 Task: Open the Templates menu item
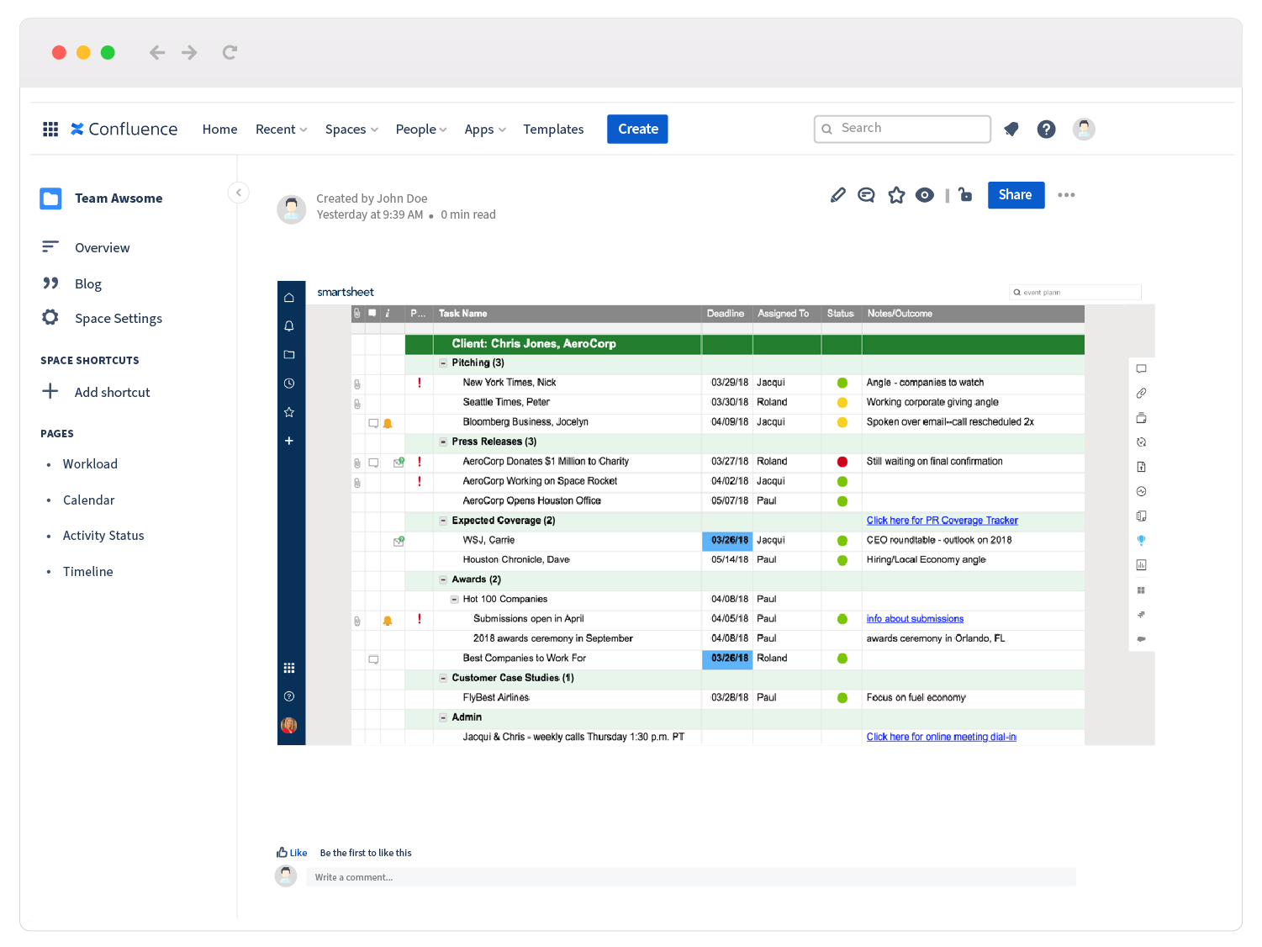coord(553,129)
